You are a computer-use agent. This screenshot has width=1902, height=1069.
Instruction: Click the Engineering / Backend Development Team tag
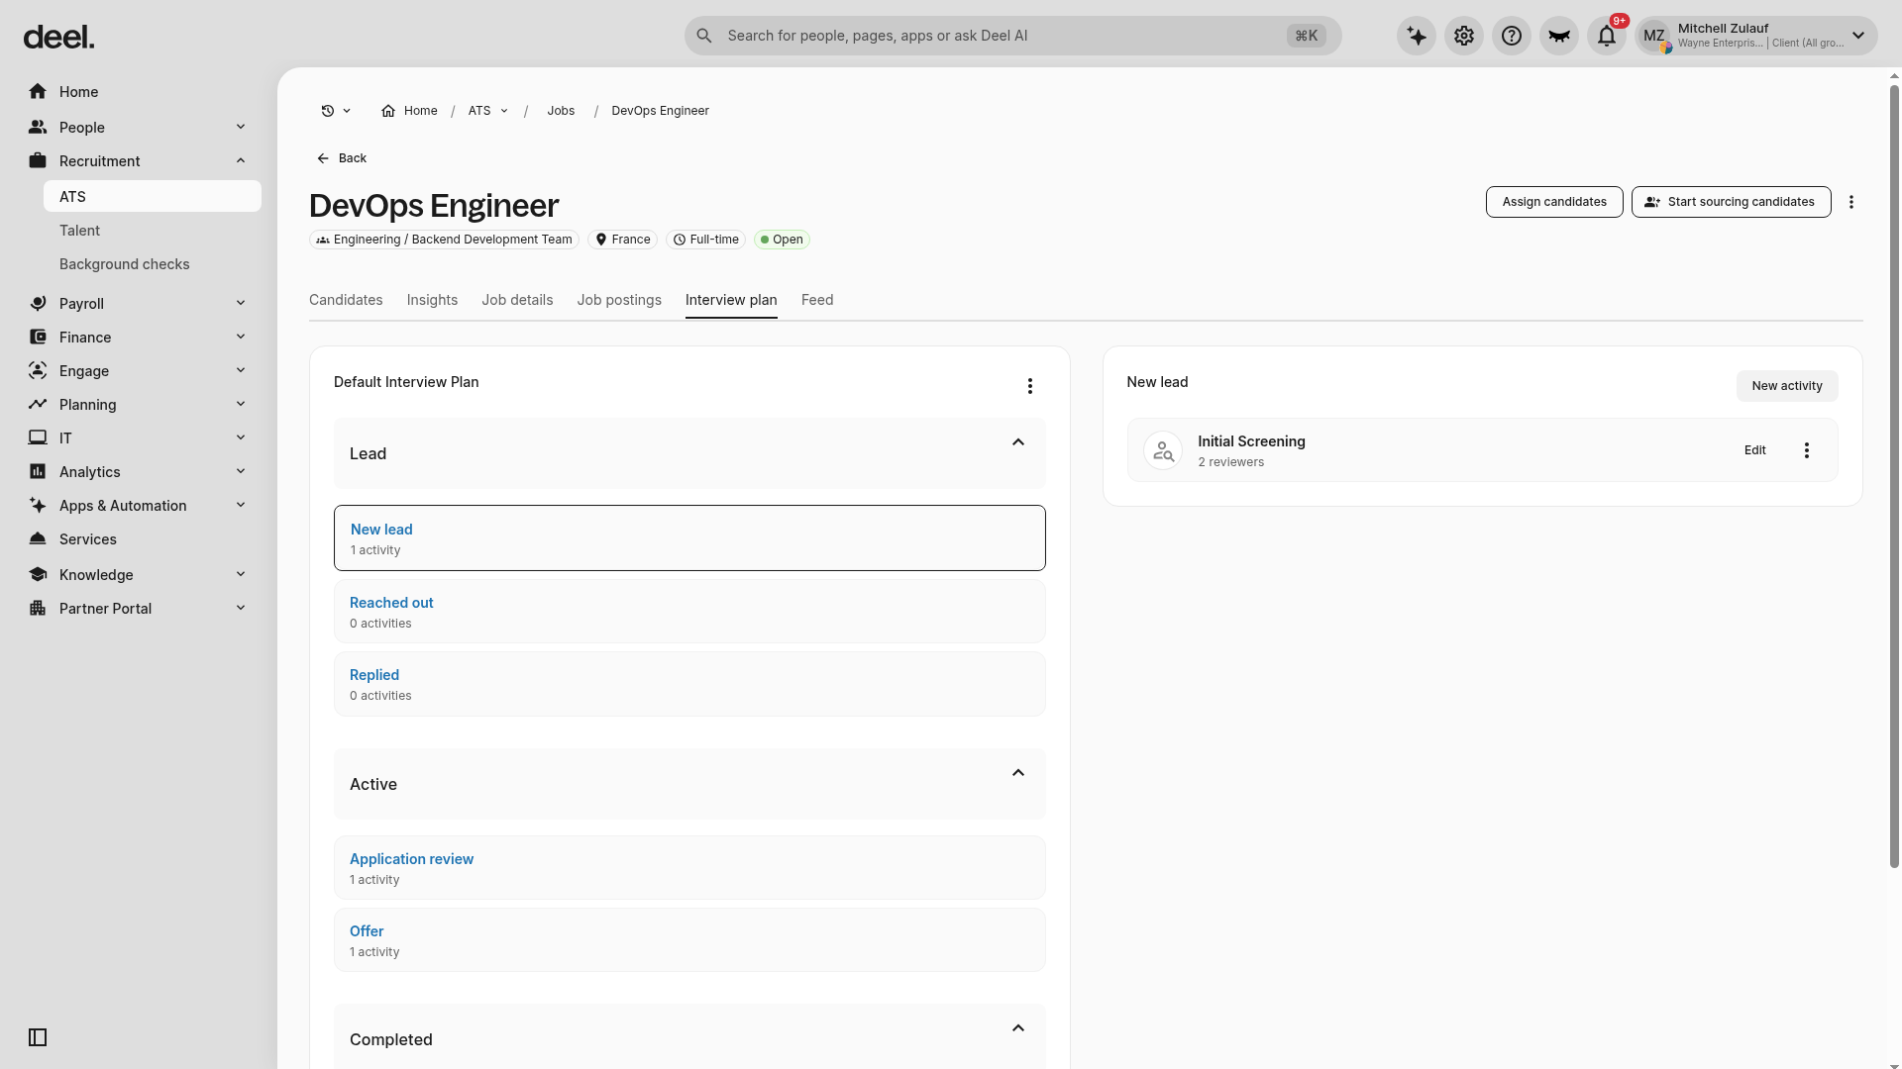tap(444, 240)
